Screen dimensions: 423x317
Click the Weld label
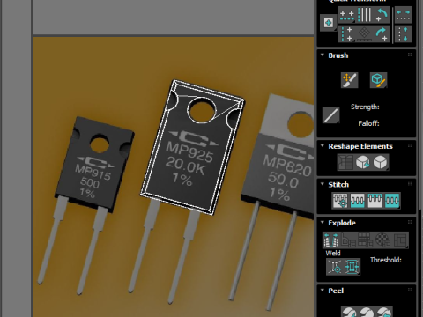tap(333, 253)
